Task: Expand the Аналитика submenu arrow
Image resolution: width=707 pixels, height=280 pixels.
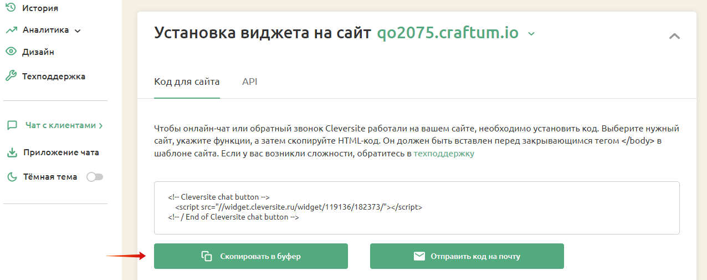Action: [78, 30]
